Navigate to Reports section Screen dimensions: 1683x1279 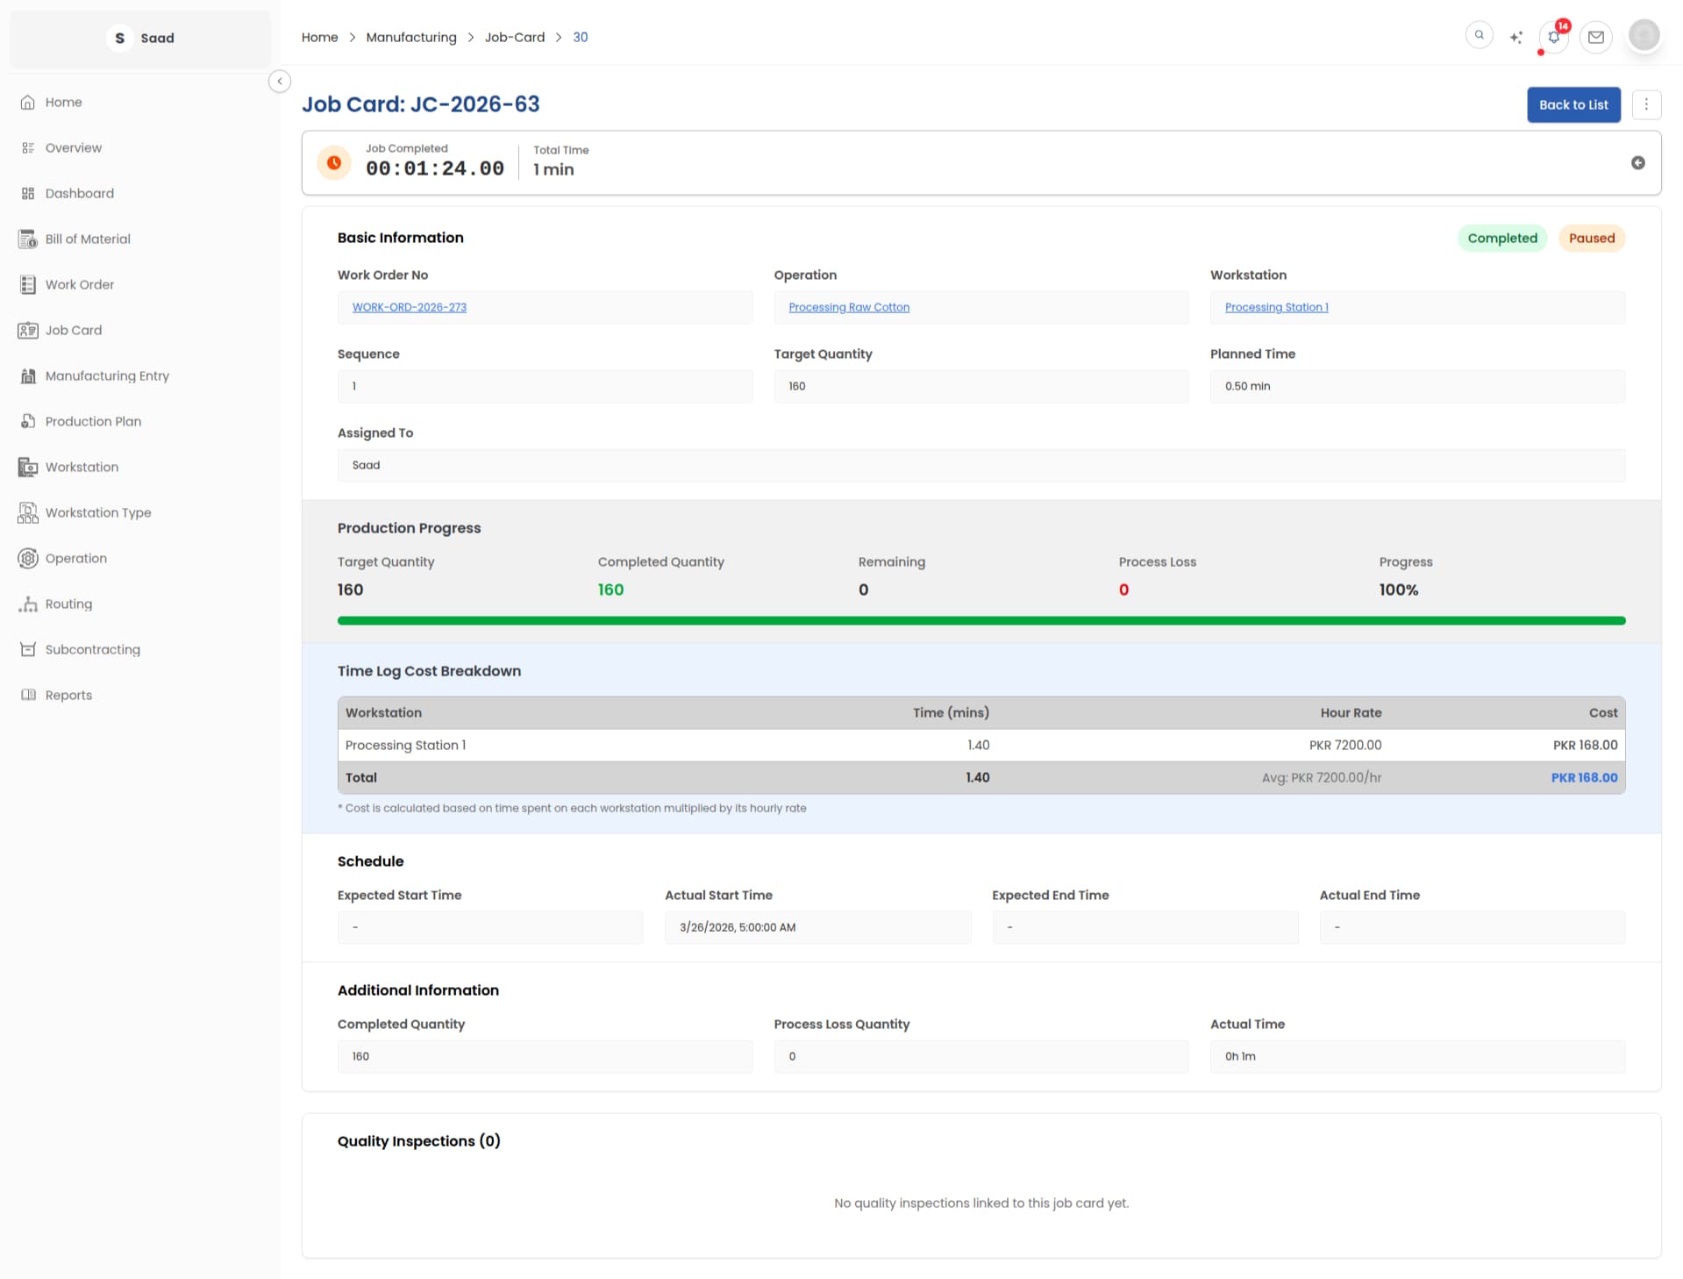[x=68, y=695]
